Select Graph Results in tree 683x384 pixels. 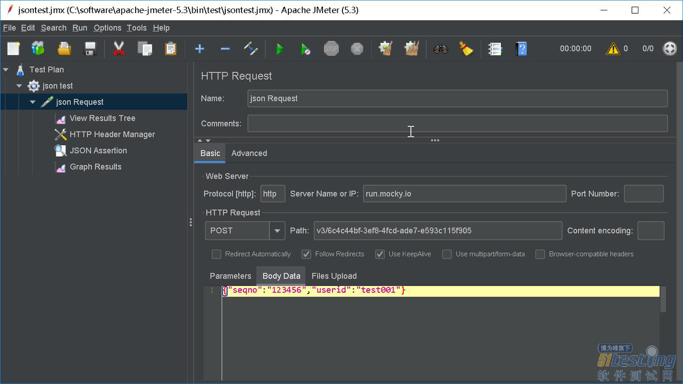pyautogui.click(x=96, y=167)
